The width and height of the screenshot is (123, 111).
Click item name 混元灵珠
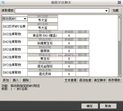click(45, 74)
